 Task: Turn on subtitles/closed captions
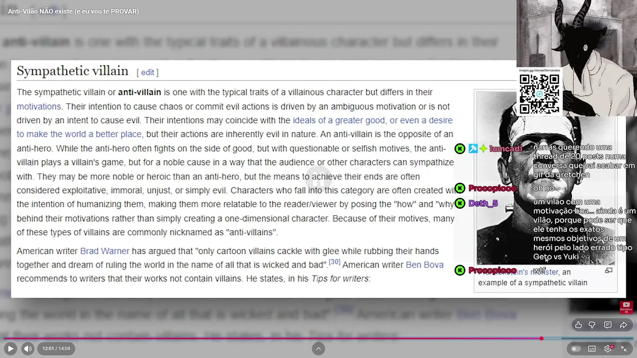tap(592, 349)
